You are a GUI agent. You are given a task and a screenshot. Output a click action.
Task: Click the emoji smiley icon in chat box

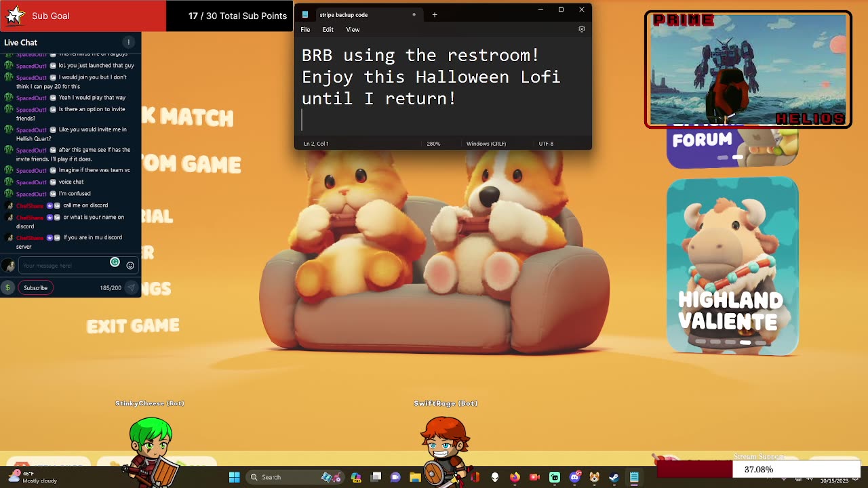(130, 265)
